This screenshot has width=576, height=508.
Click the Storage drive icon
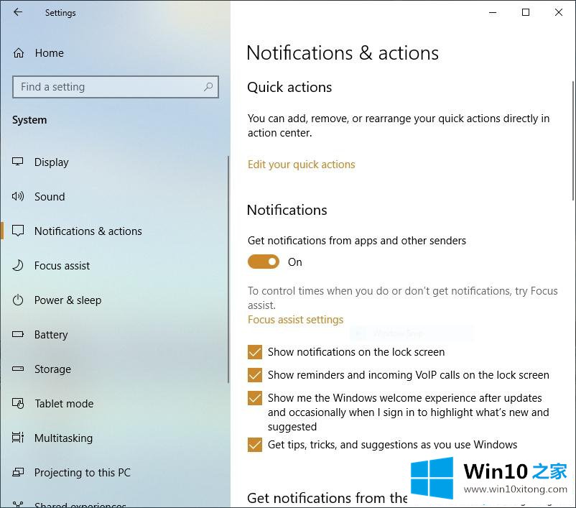pos(18,369)
